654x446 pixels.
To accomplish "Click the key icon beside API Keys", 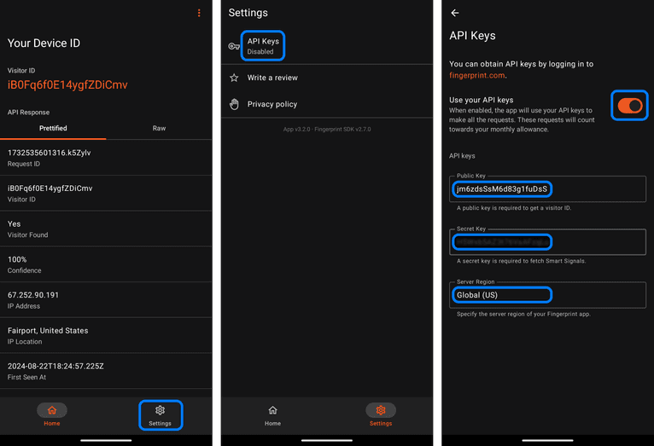I will [x=234, y=46].
